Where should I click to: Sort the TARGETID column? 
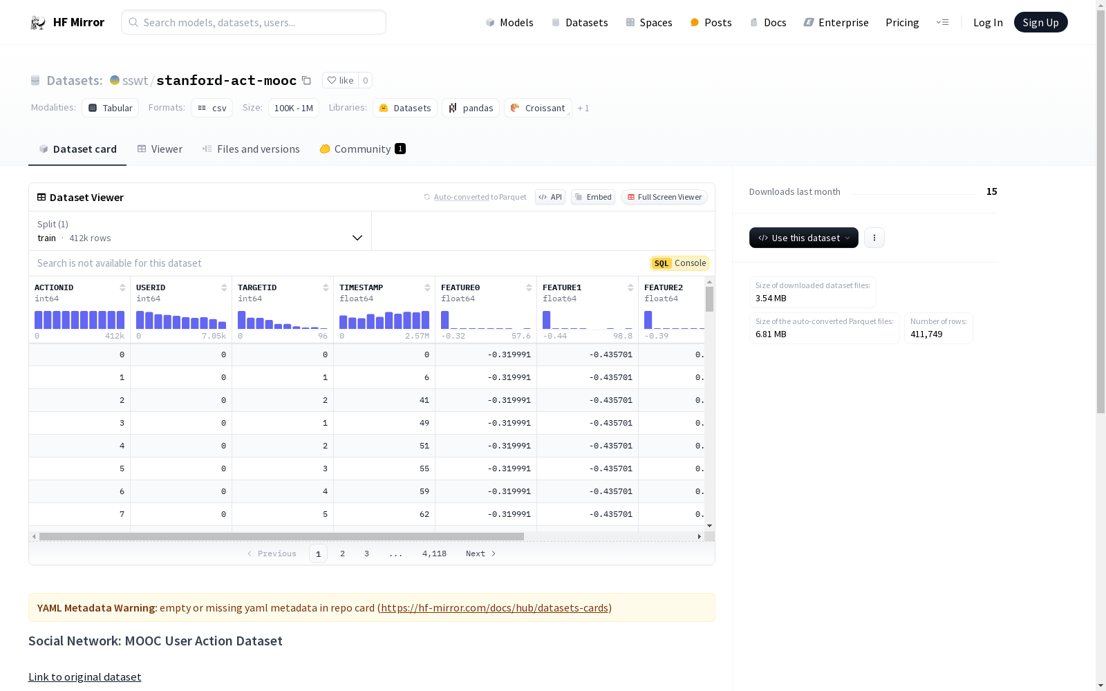[326, 287]
